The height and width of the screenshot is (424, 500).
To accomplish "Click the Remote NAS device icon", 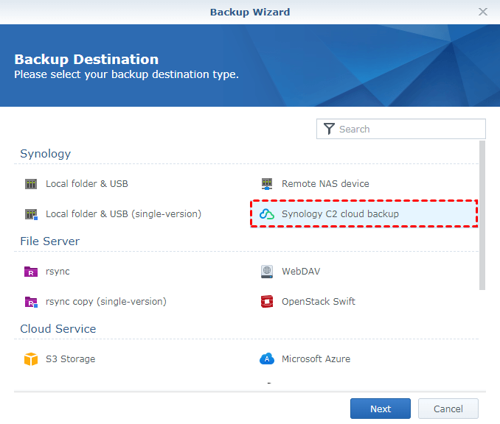I will tap(267, 184).
